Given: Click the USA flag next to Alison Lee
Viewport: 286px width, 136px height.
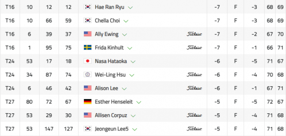Looking at the screenshot, I should 88,88.
